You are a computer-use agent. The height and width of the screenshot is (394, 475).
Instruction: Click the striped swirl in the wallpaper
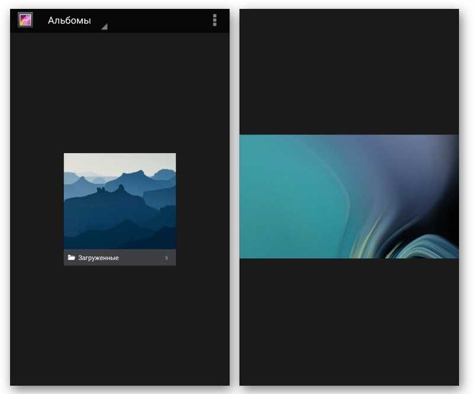pos(415,246)
